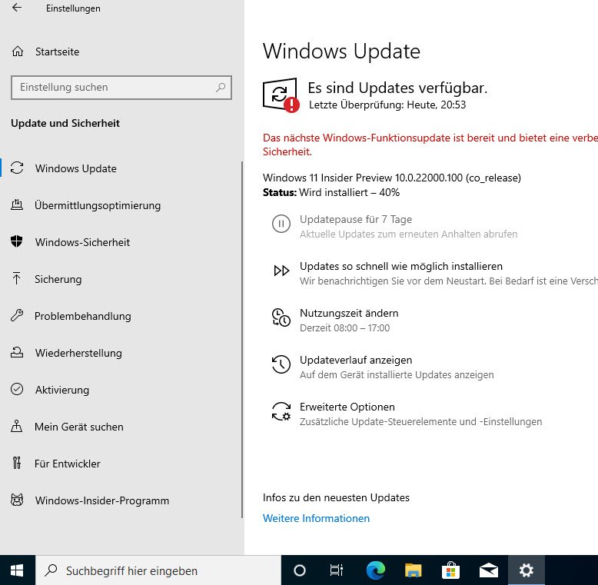Click the Problembehandlung wrench icon
Screen dimensions: 598x585
[17, 315]
